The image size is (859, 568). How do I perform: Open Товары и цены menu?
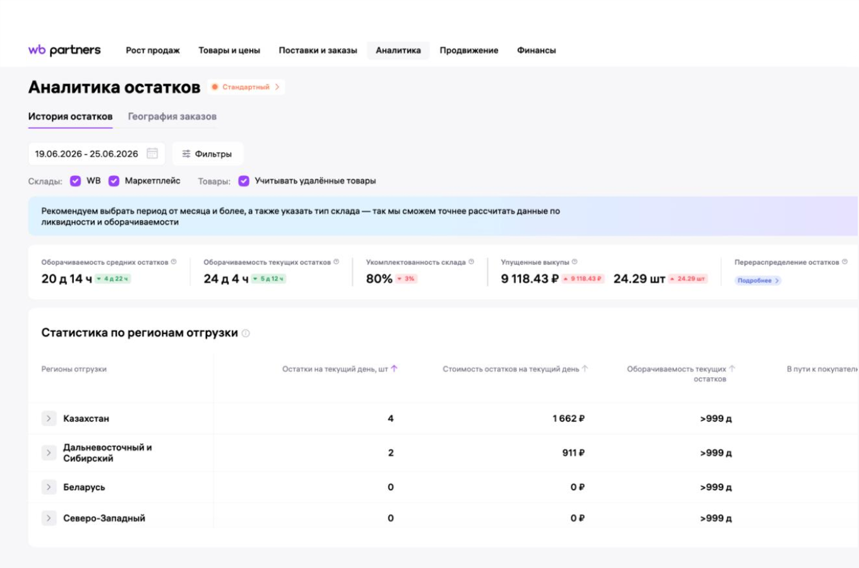(229, 50)
